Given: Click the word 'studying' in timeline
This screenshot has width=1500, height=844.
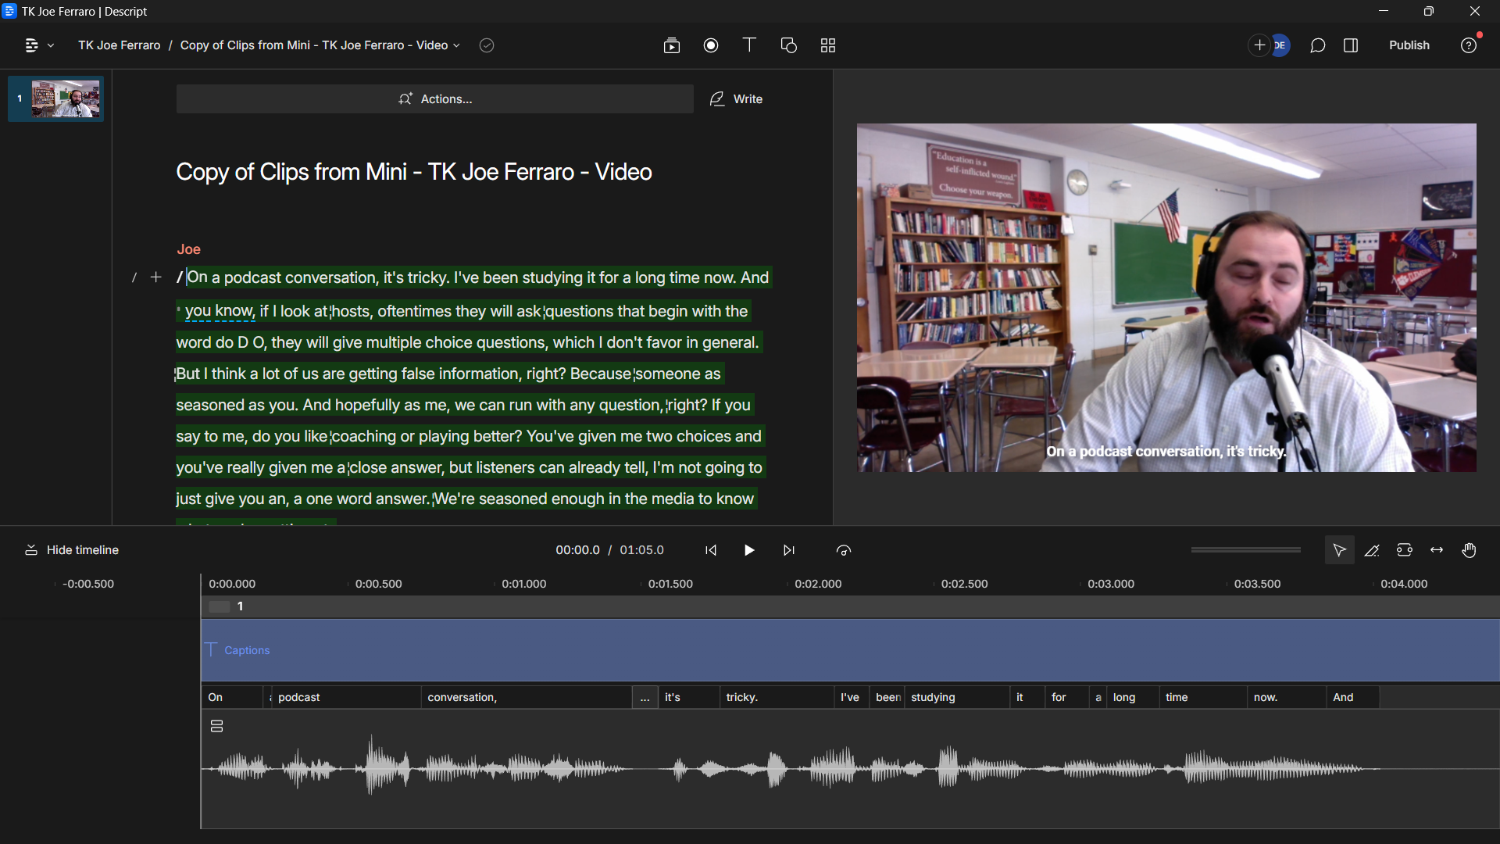Looking at the screenshot, I should [x=957, y=697].
